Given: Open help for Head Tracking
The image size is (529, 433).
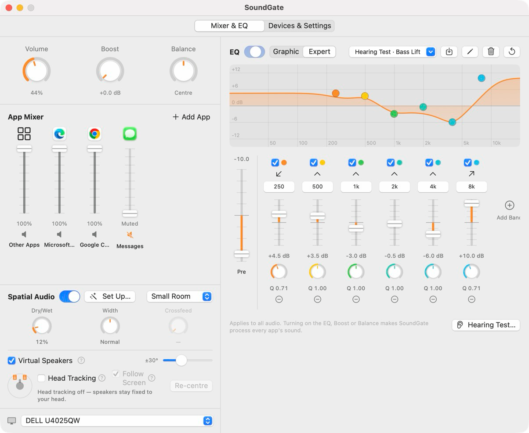Looking at the screenshot, I should click(x=102, y=378).
